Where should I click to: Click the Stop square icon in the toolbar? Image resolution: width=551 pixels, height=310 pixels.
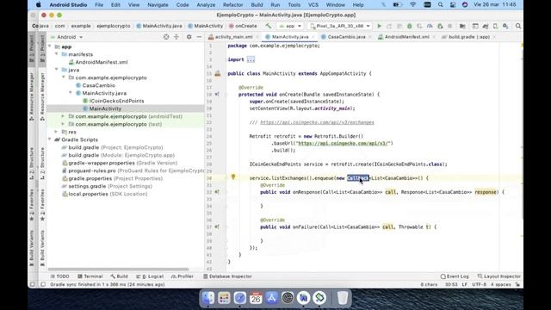449,26
